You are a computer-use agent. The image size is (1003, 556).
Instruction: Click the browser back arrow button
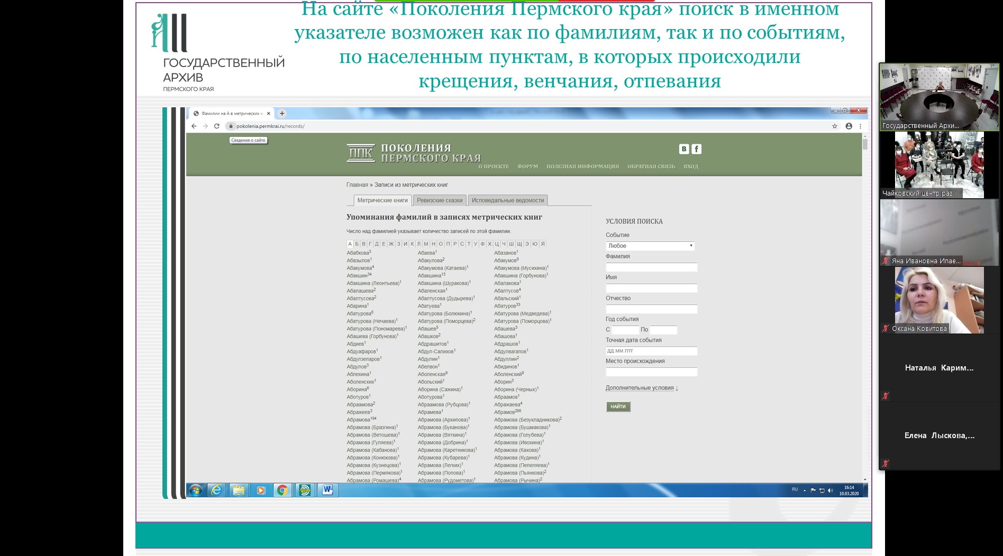pyautogui.click(x=194, y=126)
